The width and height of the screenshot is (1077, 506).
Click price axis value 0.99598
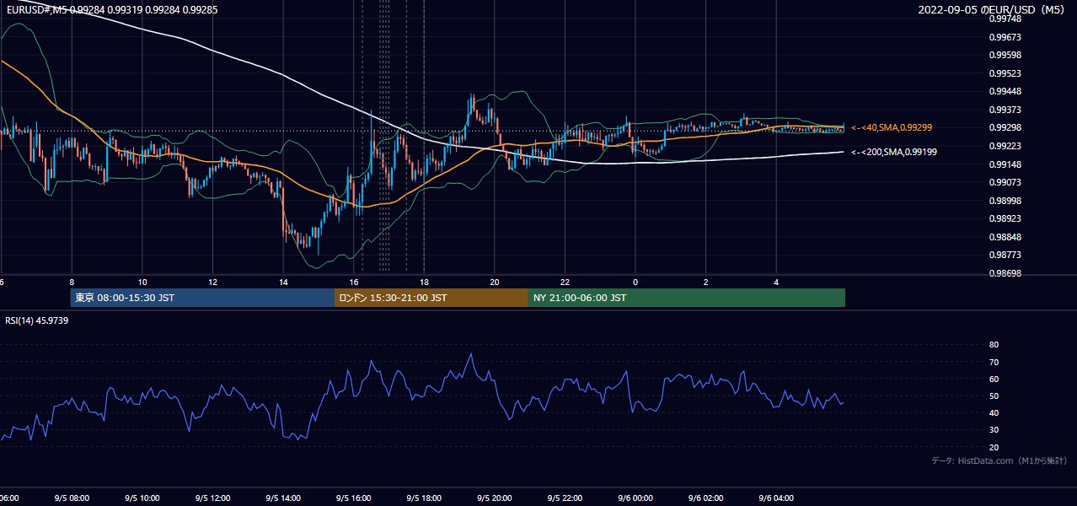click(1005, 55)
